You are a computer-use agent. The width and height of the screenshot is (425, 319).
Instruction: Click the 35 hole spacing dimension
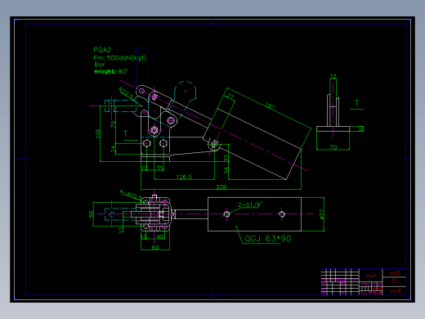160,168
